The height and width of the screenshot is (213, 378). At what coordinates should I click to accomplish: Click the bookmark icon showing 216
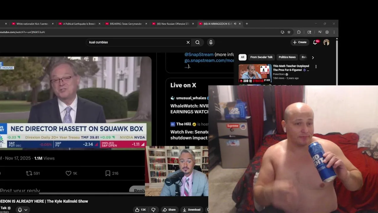pos(108,173)
